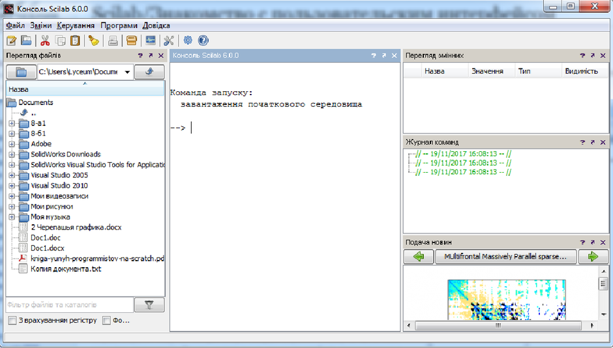The image size is (613, 348).
Task: Close the Command history panel
Action: (603, 143)
